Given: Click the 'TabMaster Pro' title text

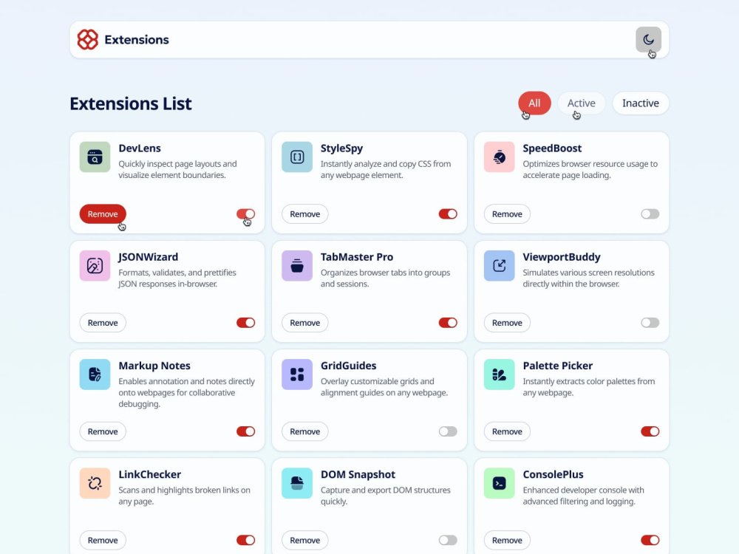Looking at the screenshot, I should click(x=357, y=257).
